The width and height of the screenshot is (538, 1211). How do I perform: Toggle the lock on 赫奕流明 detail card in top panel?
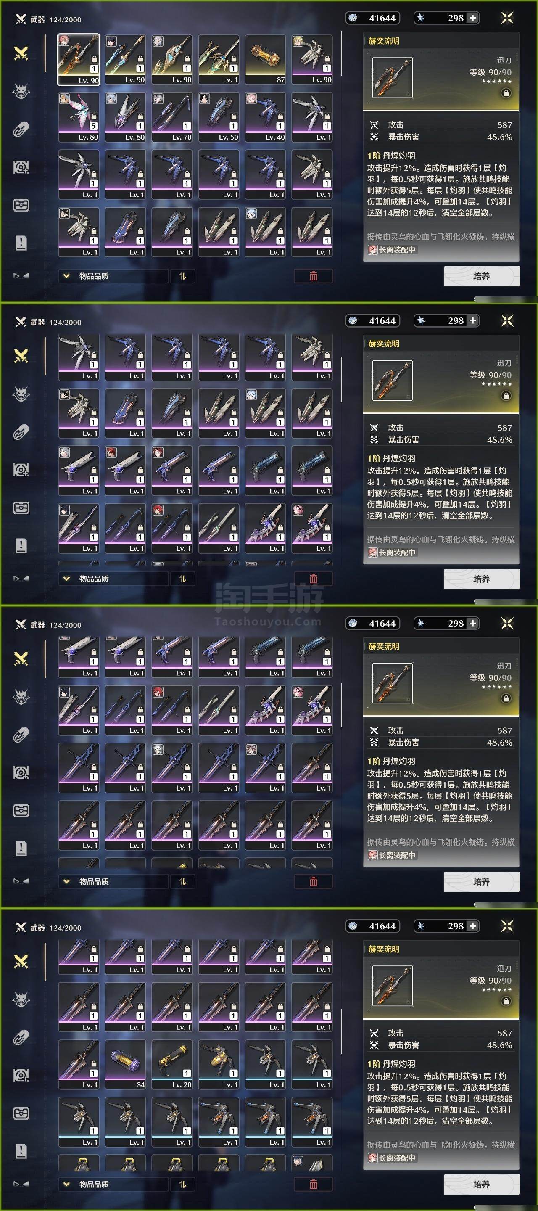[x=506, y=93]
